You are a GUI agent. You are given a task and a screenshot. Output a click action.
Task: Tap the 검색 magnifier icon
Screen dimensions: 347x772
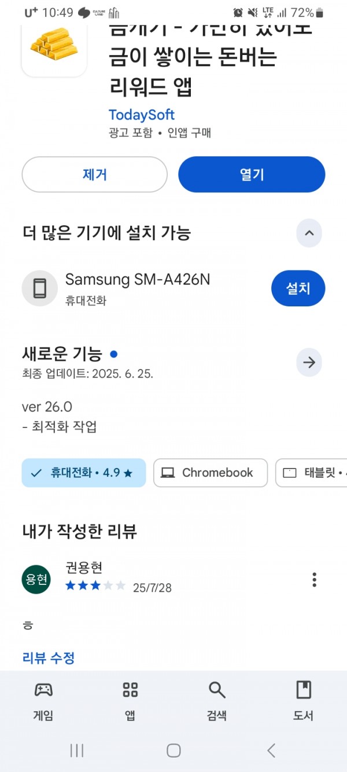tap(217, 690)
